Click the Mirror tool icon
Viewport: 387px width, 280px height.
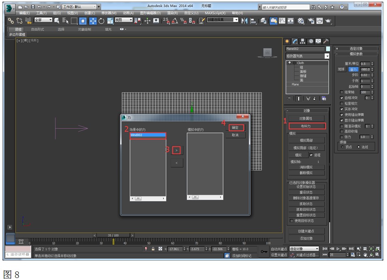point(244,21)
